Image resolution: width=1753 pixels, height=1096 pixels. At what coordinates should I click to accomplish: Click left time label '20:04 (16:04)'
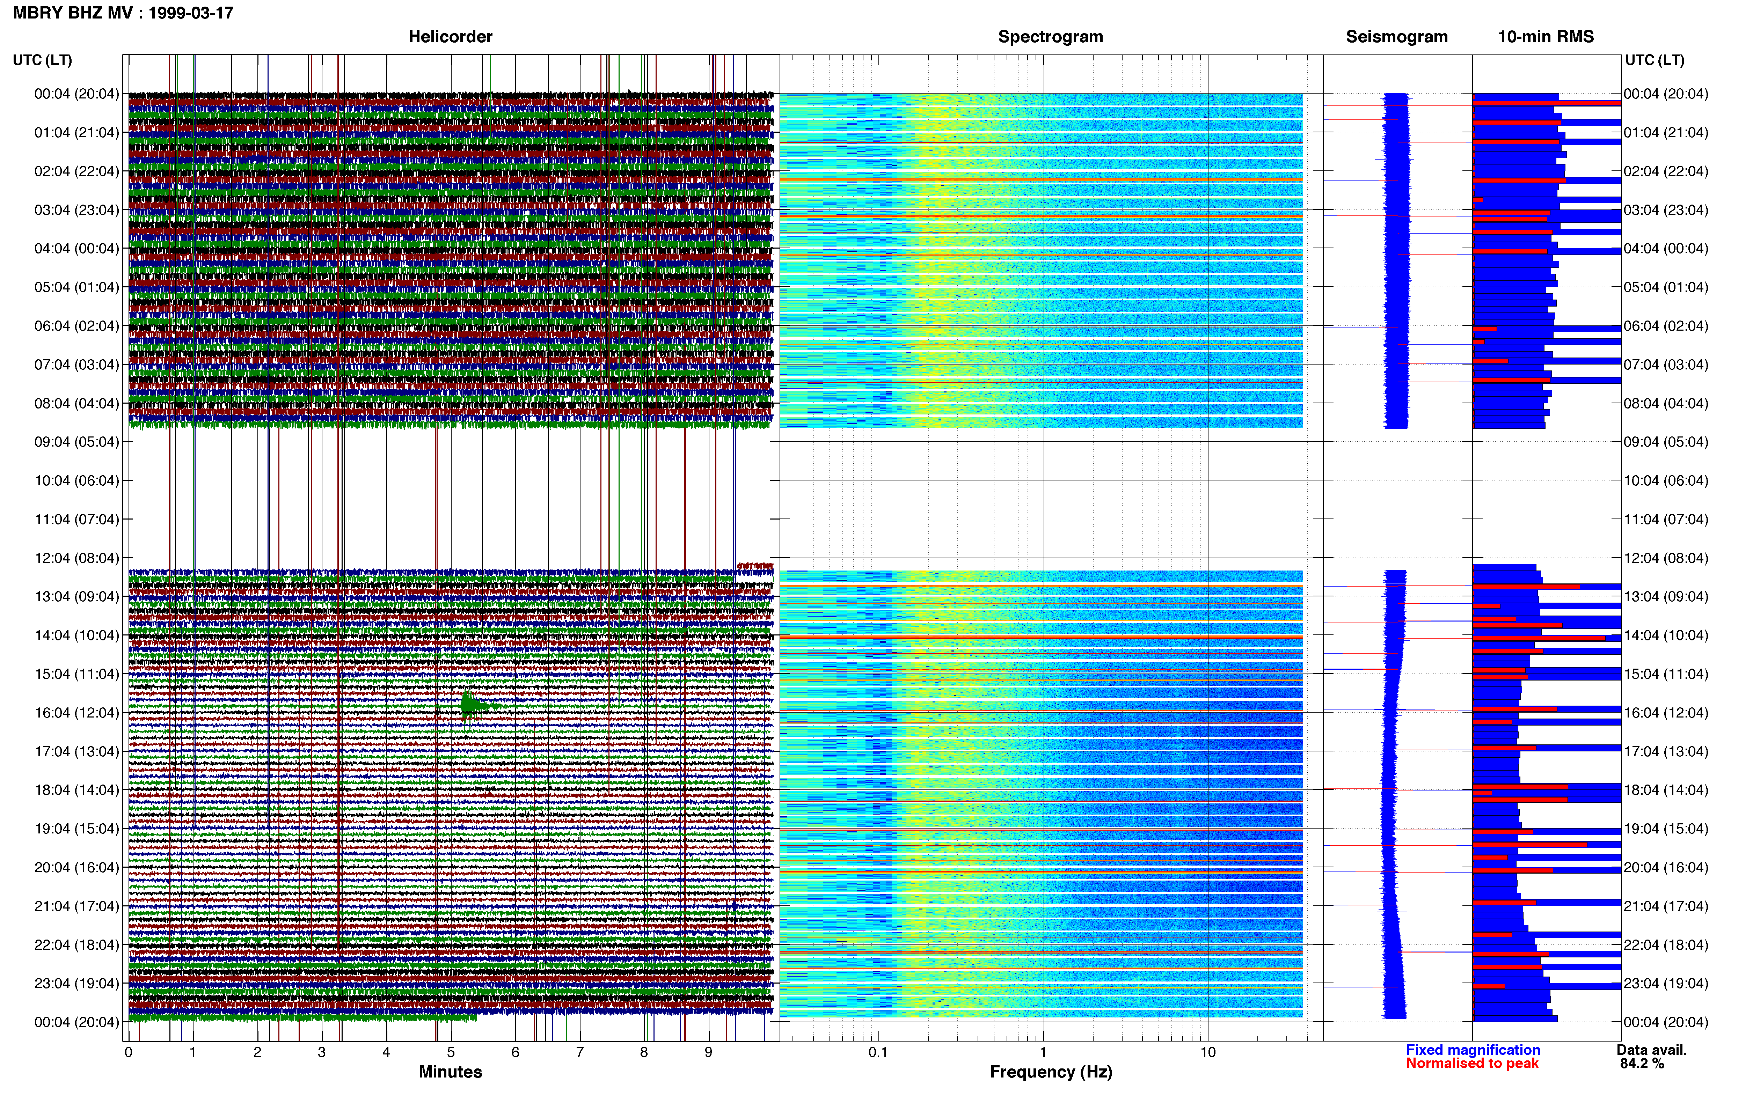coord(77,867)
